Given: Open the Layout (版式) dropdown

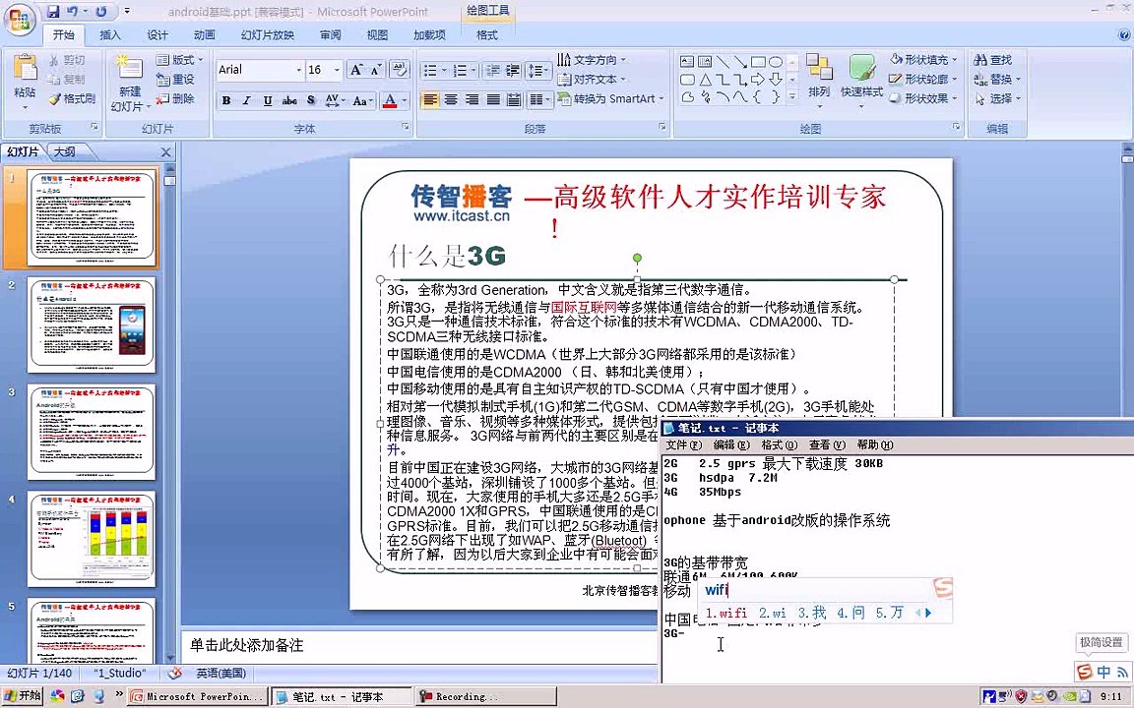Looking at the screenshot, I should tap(180, 59).
